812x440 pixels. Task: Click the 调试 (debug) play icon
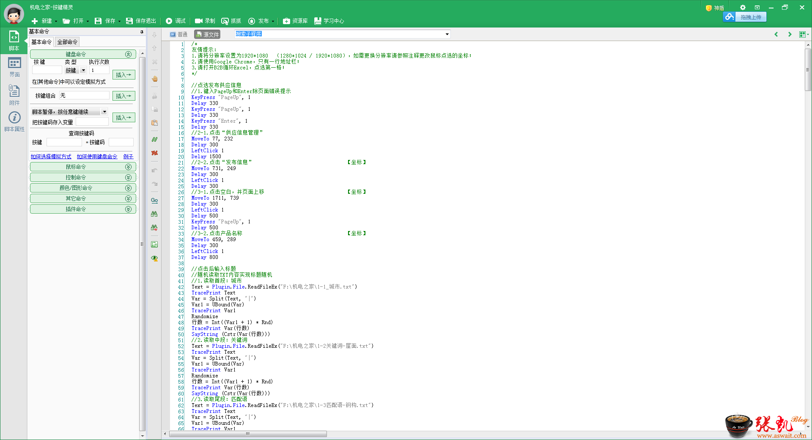(x=169, y=21)
